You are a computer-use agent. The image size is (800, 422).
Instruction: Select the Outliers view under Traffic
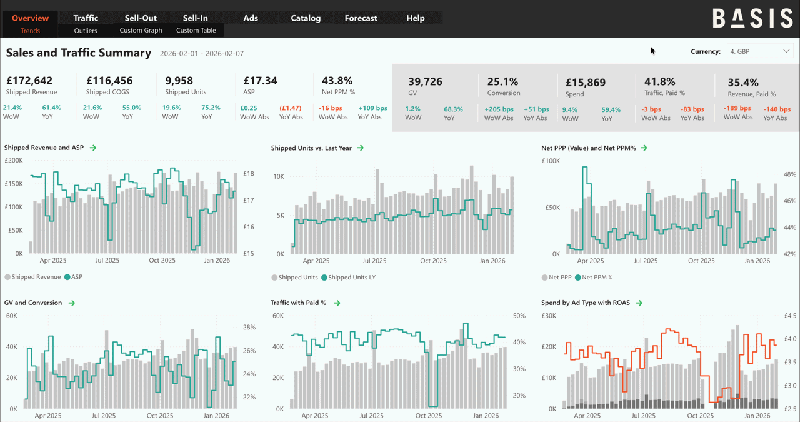coord(86,30)
